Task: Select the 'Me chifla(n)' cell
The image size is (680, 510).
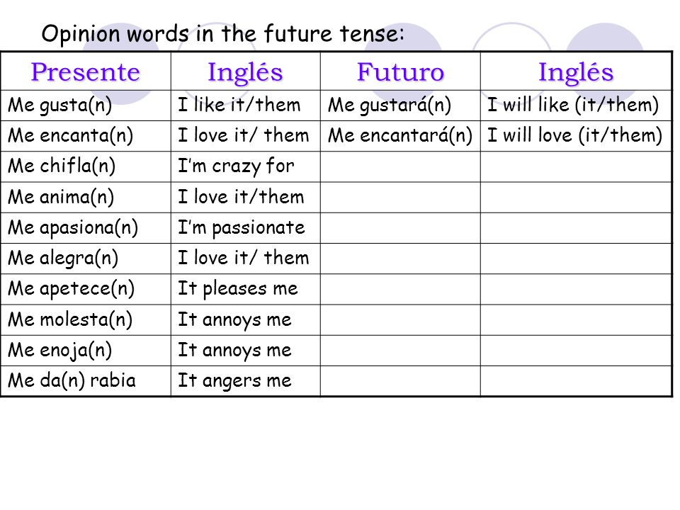Action: pos(86,166)
